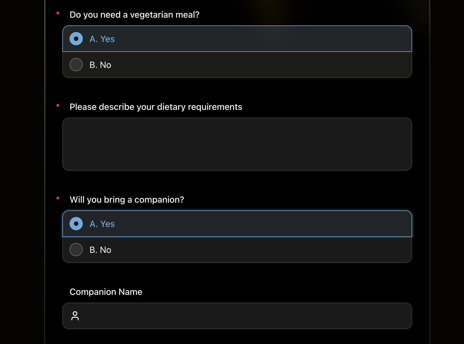The width and height of the screenshot is (464, 344).
Task: Click the filled radio dot for companion Yes
Action: [76, 224]
